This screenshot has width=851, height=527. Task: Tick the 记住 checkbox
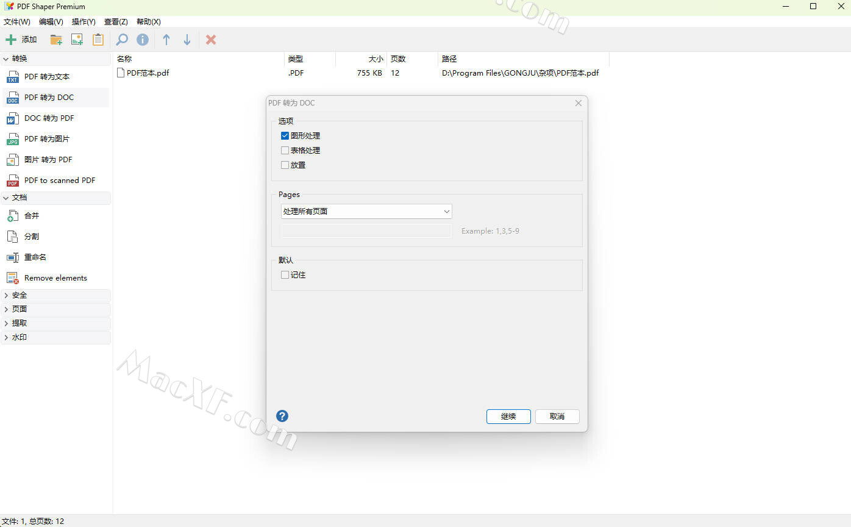285,275
